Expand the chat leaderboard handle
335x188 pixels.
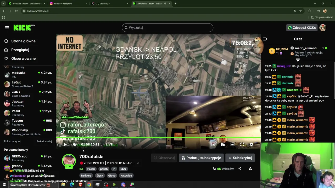click(x=298, y=60)
